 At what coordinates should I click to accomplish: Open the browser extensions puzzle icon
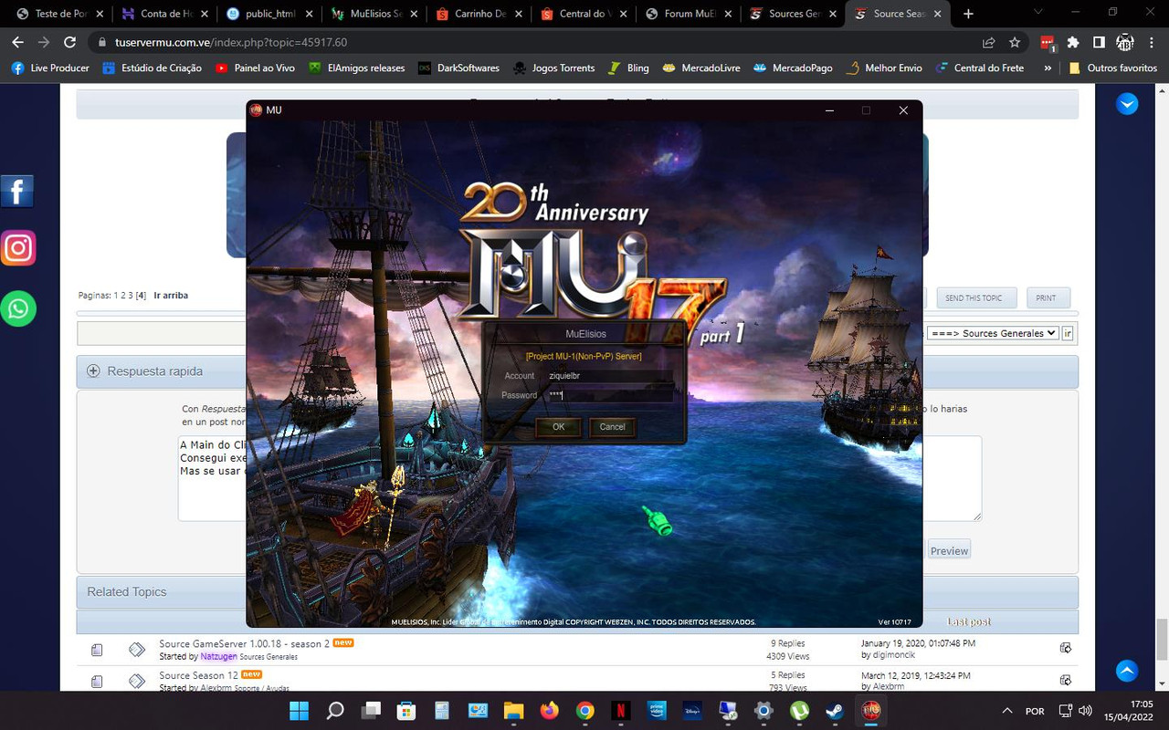click(x=1073, y=42)
